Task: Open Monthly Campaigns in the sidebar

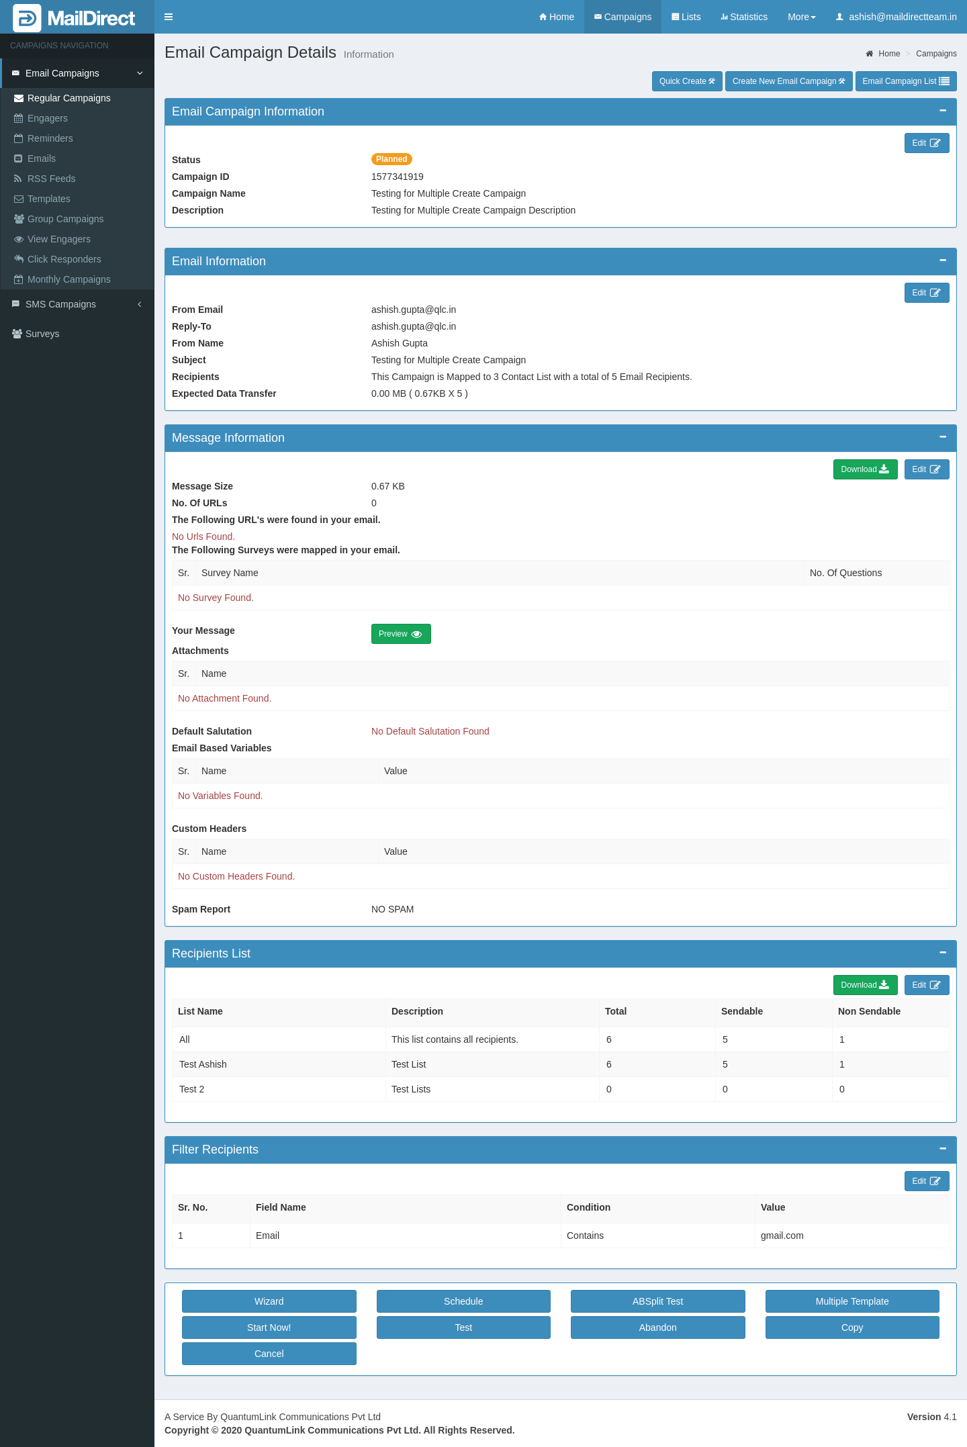Action: coord(68,279)
